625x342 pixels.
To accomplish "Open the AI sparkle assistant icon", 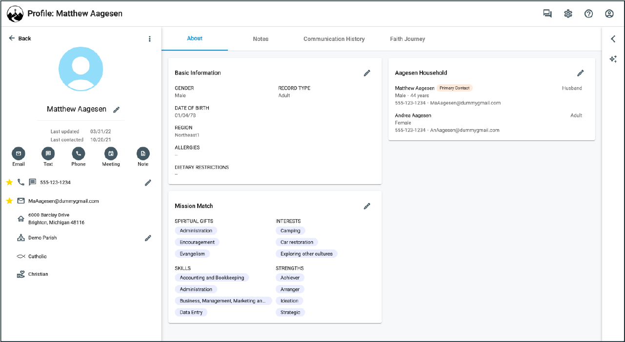I will point(613,59).
